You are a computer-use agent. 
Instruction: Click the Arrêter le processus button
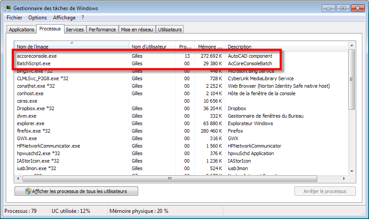(325, 191)
